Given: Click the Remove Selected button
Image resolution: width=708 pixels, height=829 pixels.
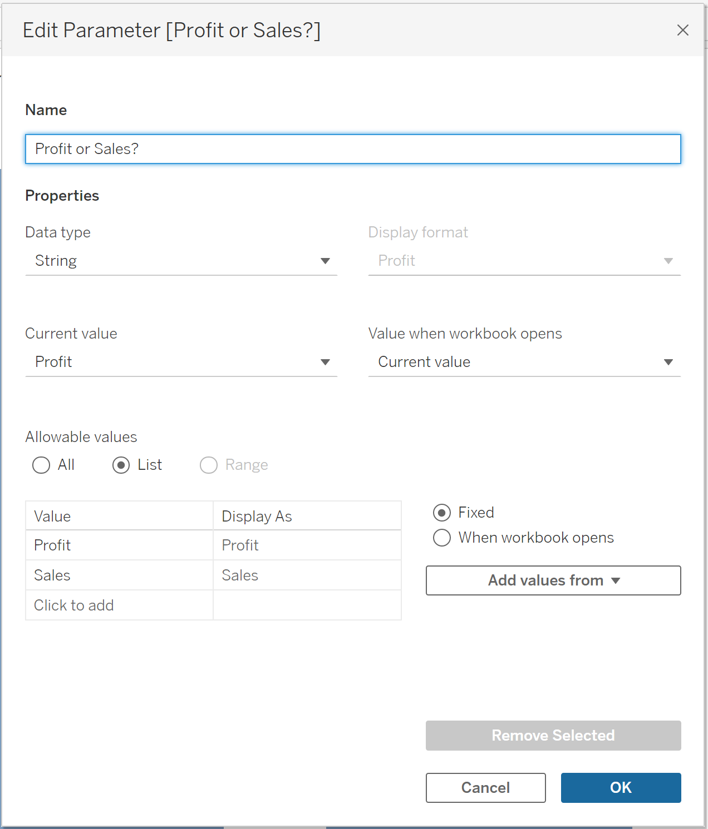Looking at the screenshot, I should point(553,736).
